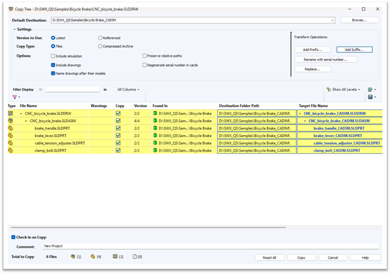Screen dimensions: 391x274
Task: Click the filter condition equals icon
Action: (40, 89)
